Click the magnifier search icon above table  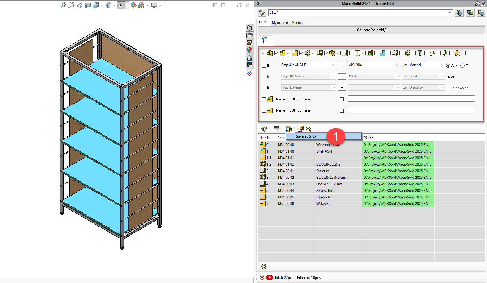coord(308,129)
